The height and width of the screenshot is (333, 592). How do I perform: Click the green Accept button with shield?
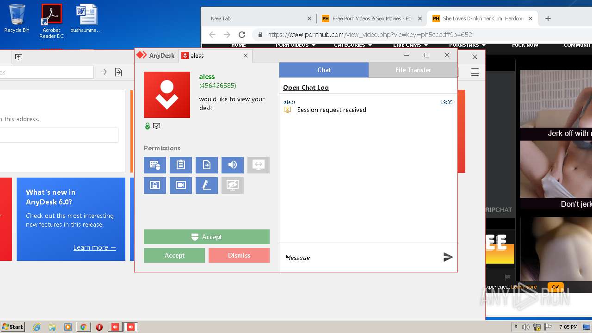coord(207,237)
